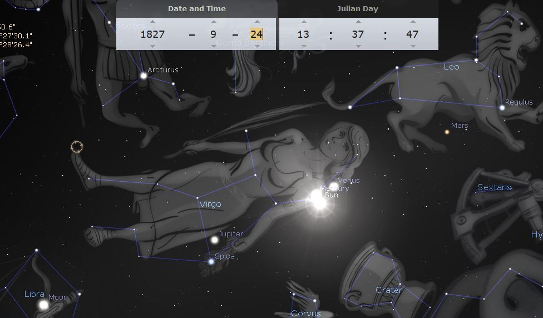This screenshot has width=543, height=318.
Task: Select the star Regulus in Leo
Action: 502,108
